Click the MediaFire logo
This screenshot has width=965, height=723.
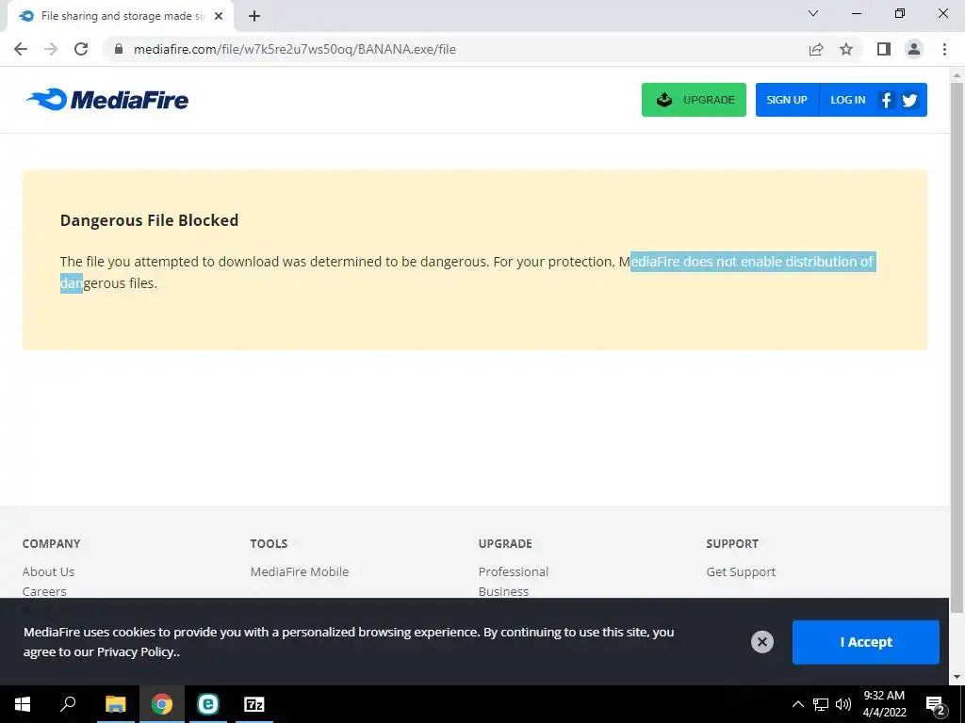[107, 99]
